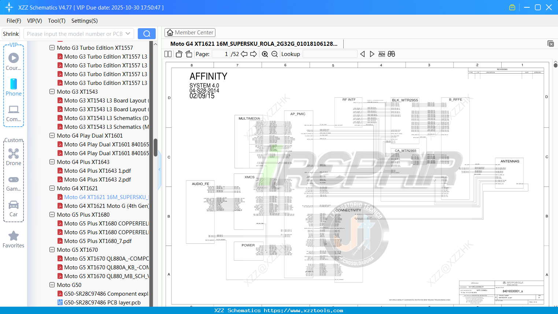Open the Tool menu

pos(56,21)
